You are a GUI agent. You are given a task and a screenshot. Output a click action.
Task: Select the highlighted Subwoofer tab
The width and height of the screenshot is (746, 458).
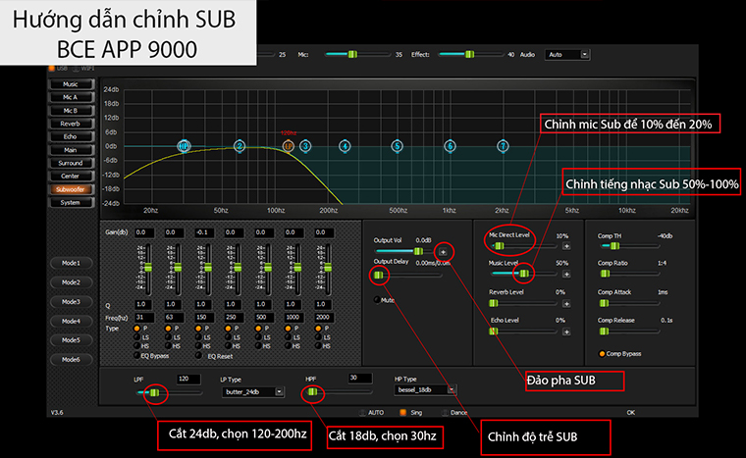point(71,189)
